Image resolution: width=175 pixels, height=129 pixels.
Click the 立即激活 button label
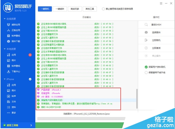click(156, 48)
